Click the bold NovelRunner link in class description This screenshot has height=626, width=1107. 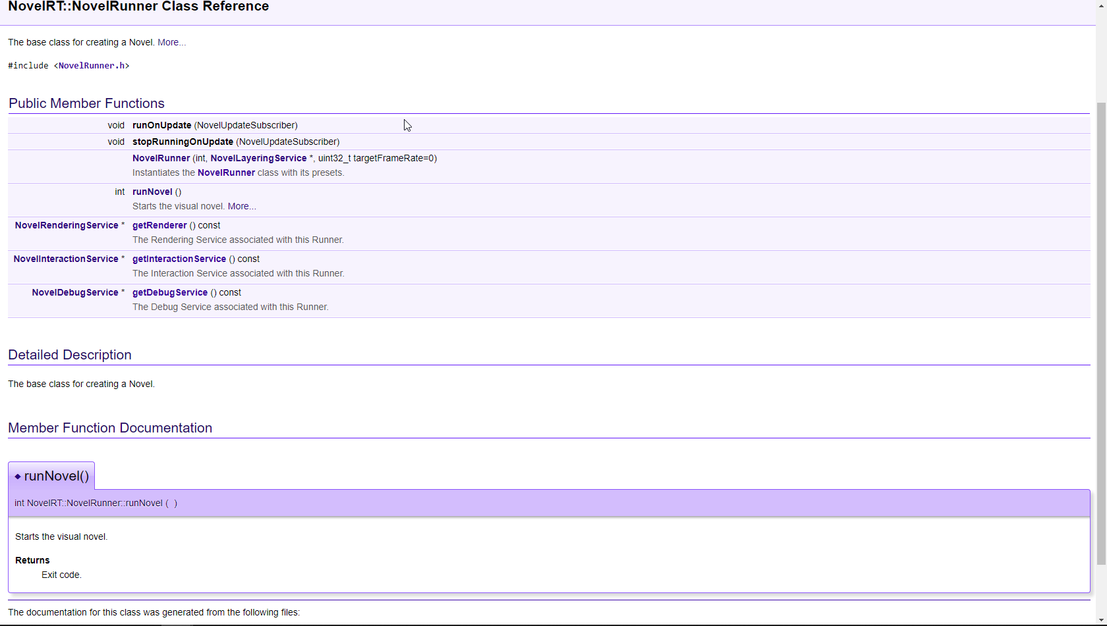226,172
